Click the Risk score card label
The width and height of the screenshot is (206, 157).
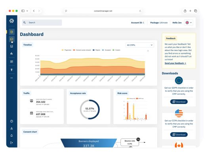(x=122, y=93)
